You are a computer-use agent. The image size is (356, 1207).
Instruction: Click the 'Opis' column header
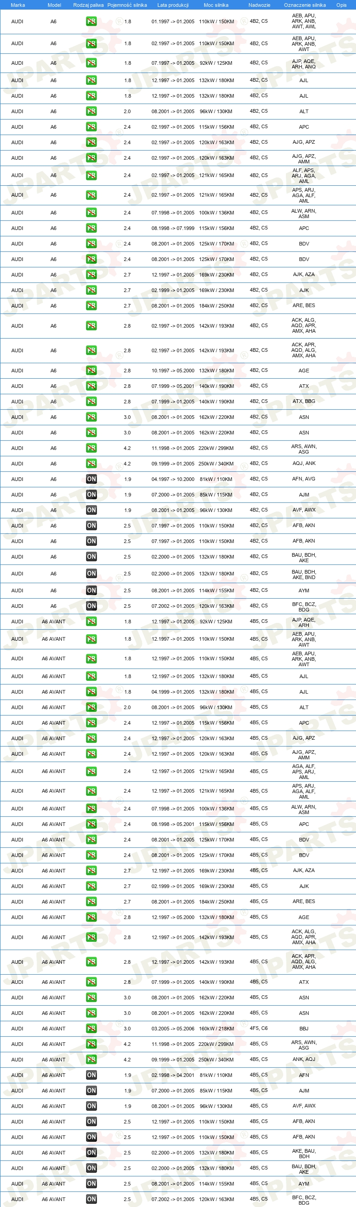[x=341, y=5]
